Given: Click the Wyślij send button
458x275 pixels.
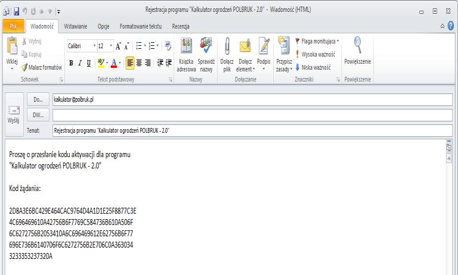Looking at the screenshot, I should pos(14,115).
